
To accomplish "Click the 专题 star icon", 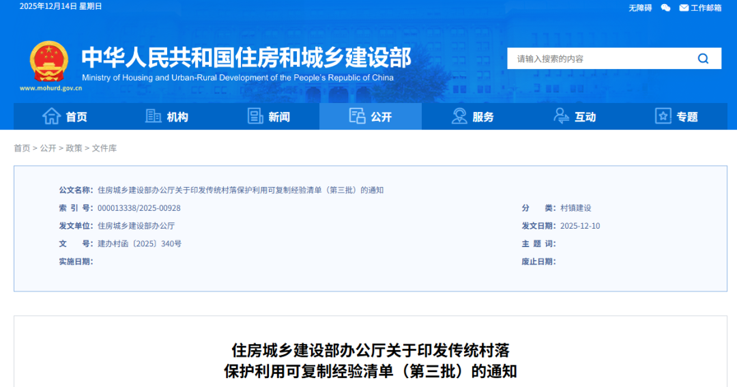I will [x=663, y=116].
